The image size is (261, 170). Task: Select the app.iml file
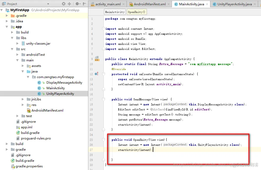[27, 127]
